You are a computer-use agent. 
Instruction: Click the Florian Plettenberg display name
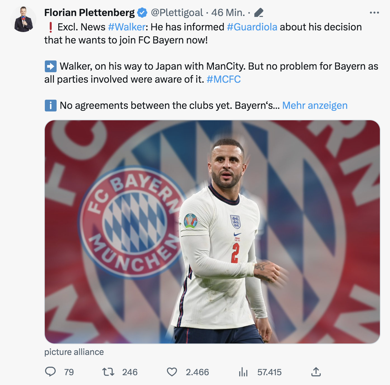click(89, 13)
